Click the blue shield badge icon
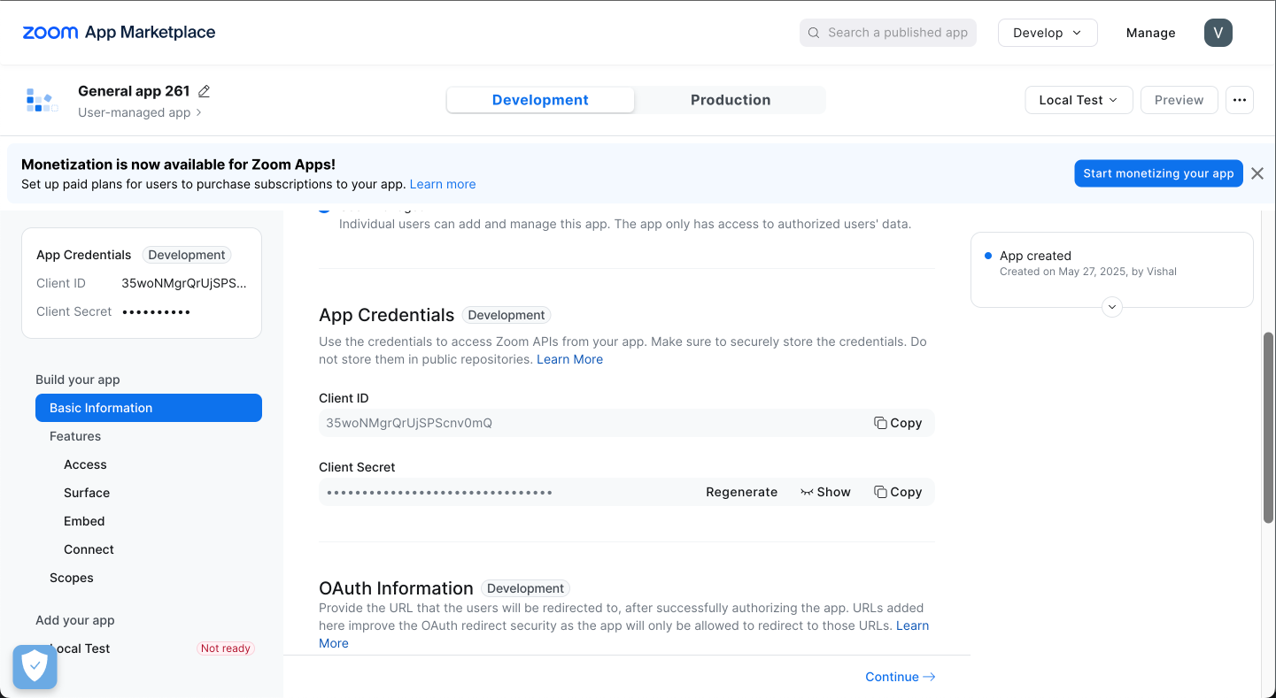 35,667
